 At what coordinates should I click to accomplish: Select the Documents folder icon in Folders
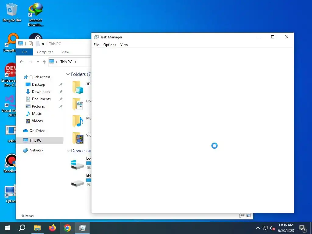[x=78, y=104]
